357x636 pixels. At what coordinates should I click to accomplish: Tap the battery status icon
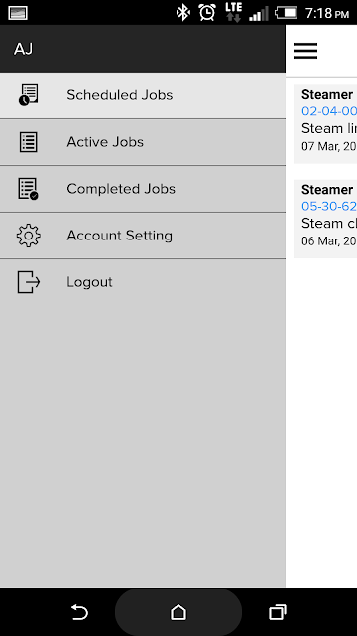click(x=287, y=13)
